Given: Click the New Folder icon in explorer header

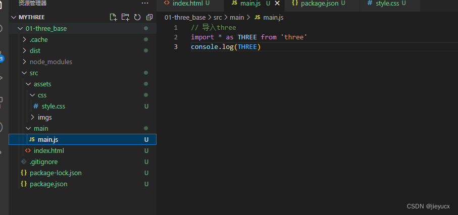Looking at the screenshot, I should tap(125, 17).
